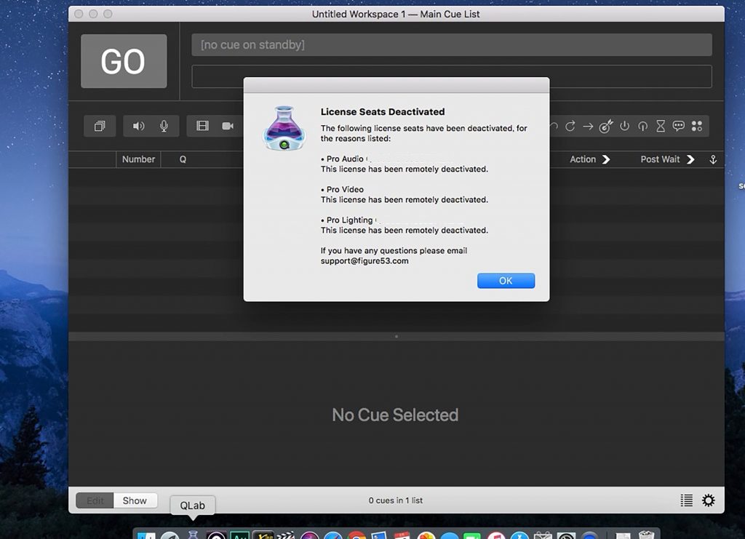
Task: Open workspace settings with the gear icon
Action: [709, 500]
